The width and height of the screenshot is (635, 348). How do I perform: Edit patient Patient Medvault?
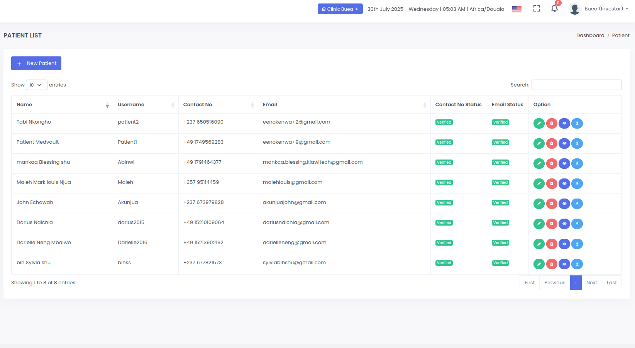tap(539, 143)
